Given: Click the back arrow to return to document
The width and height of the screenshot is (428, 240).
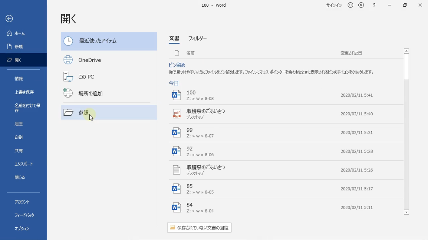Looking at the screenshot, I should (x=9, y=19).
